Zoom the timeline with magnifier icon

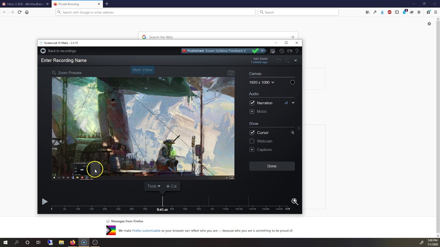[x=295, y=201]
